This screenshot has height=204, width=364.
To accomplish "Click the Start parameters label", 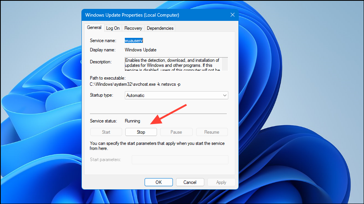I will coord(105,160).
